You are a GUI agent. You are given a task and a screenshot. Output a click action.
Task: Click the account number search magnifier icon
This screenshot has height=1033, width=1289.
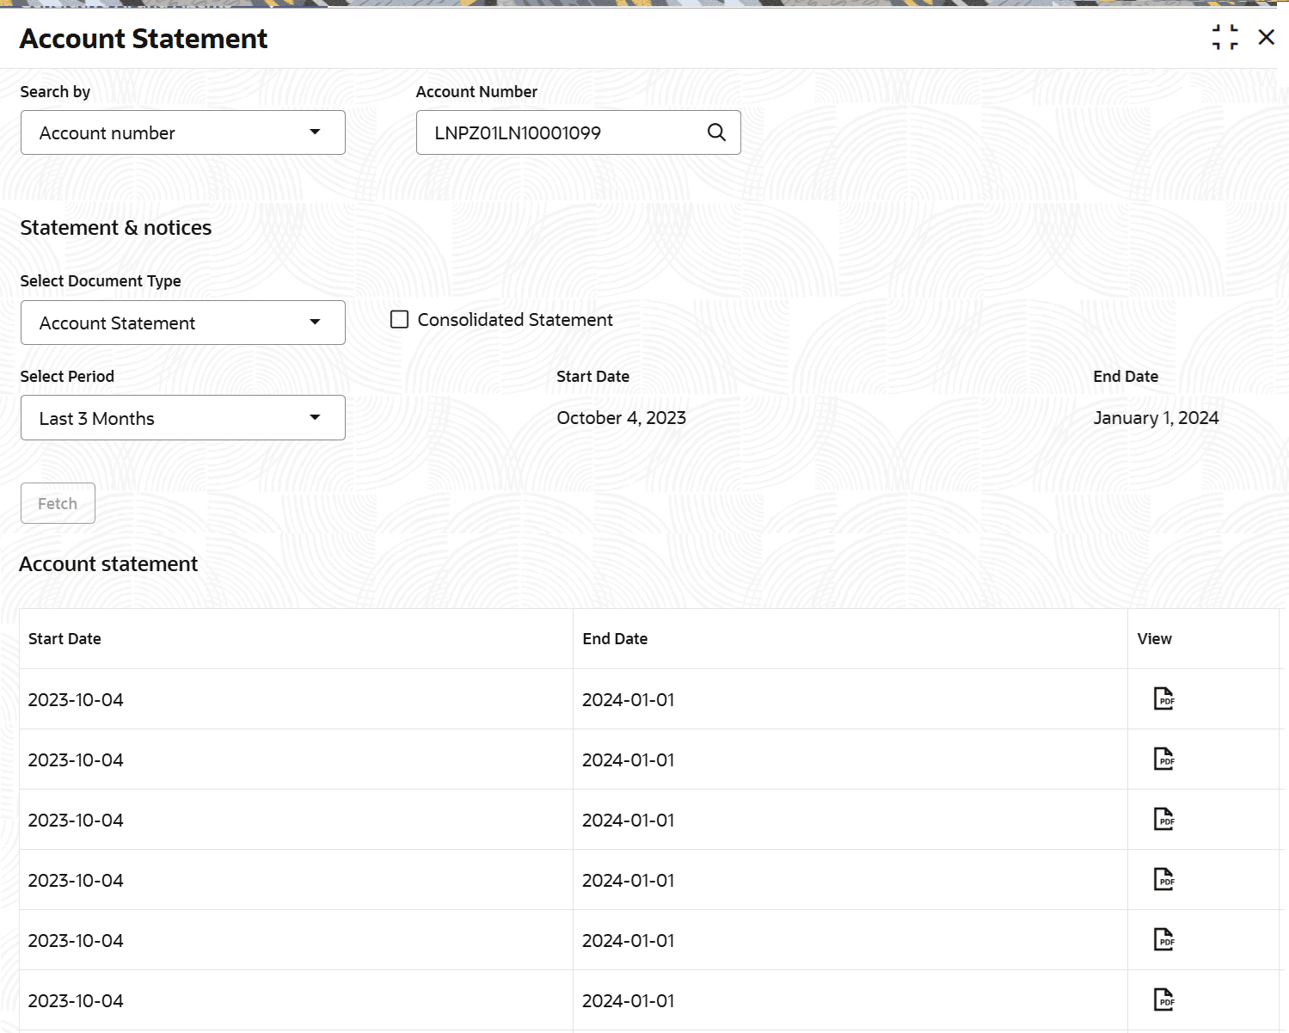click(x=716, y=132)
